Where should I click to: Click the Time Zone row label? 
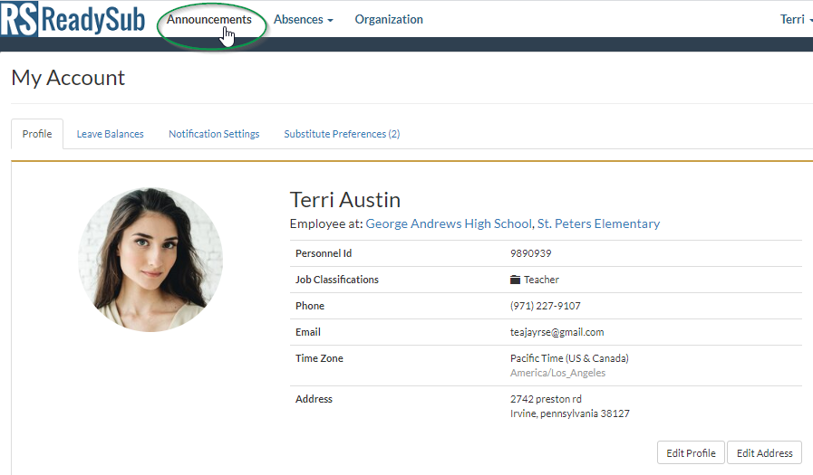point(319,358)
